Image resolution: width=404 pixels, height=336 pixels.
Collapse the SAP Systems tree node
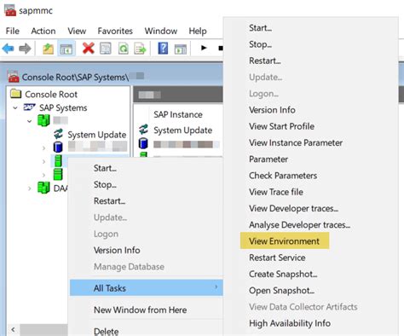pos(15,108)
